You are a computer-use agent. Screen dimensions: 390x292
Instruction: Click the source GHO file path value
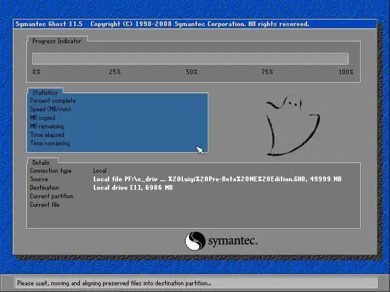218,179
